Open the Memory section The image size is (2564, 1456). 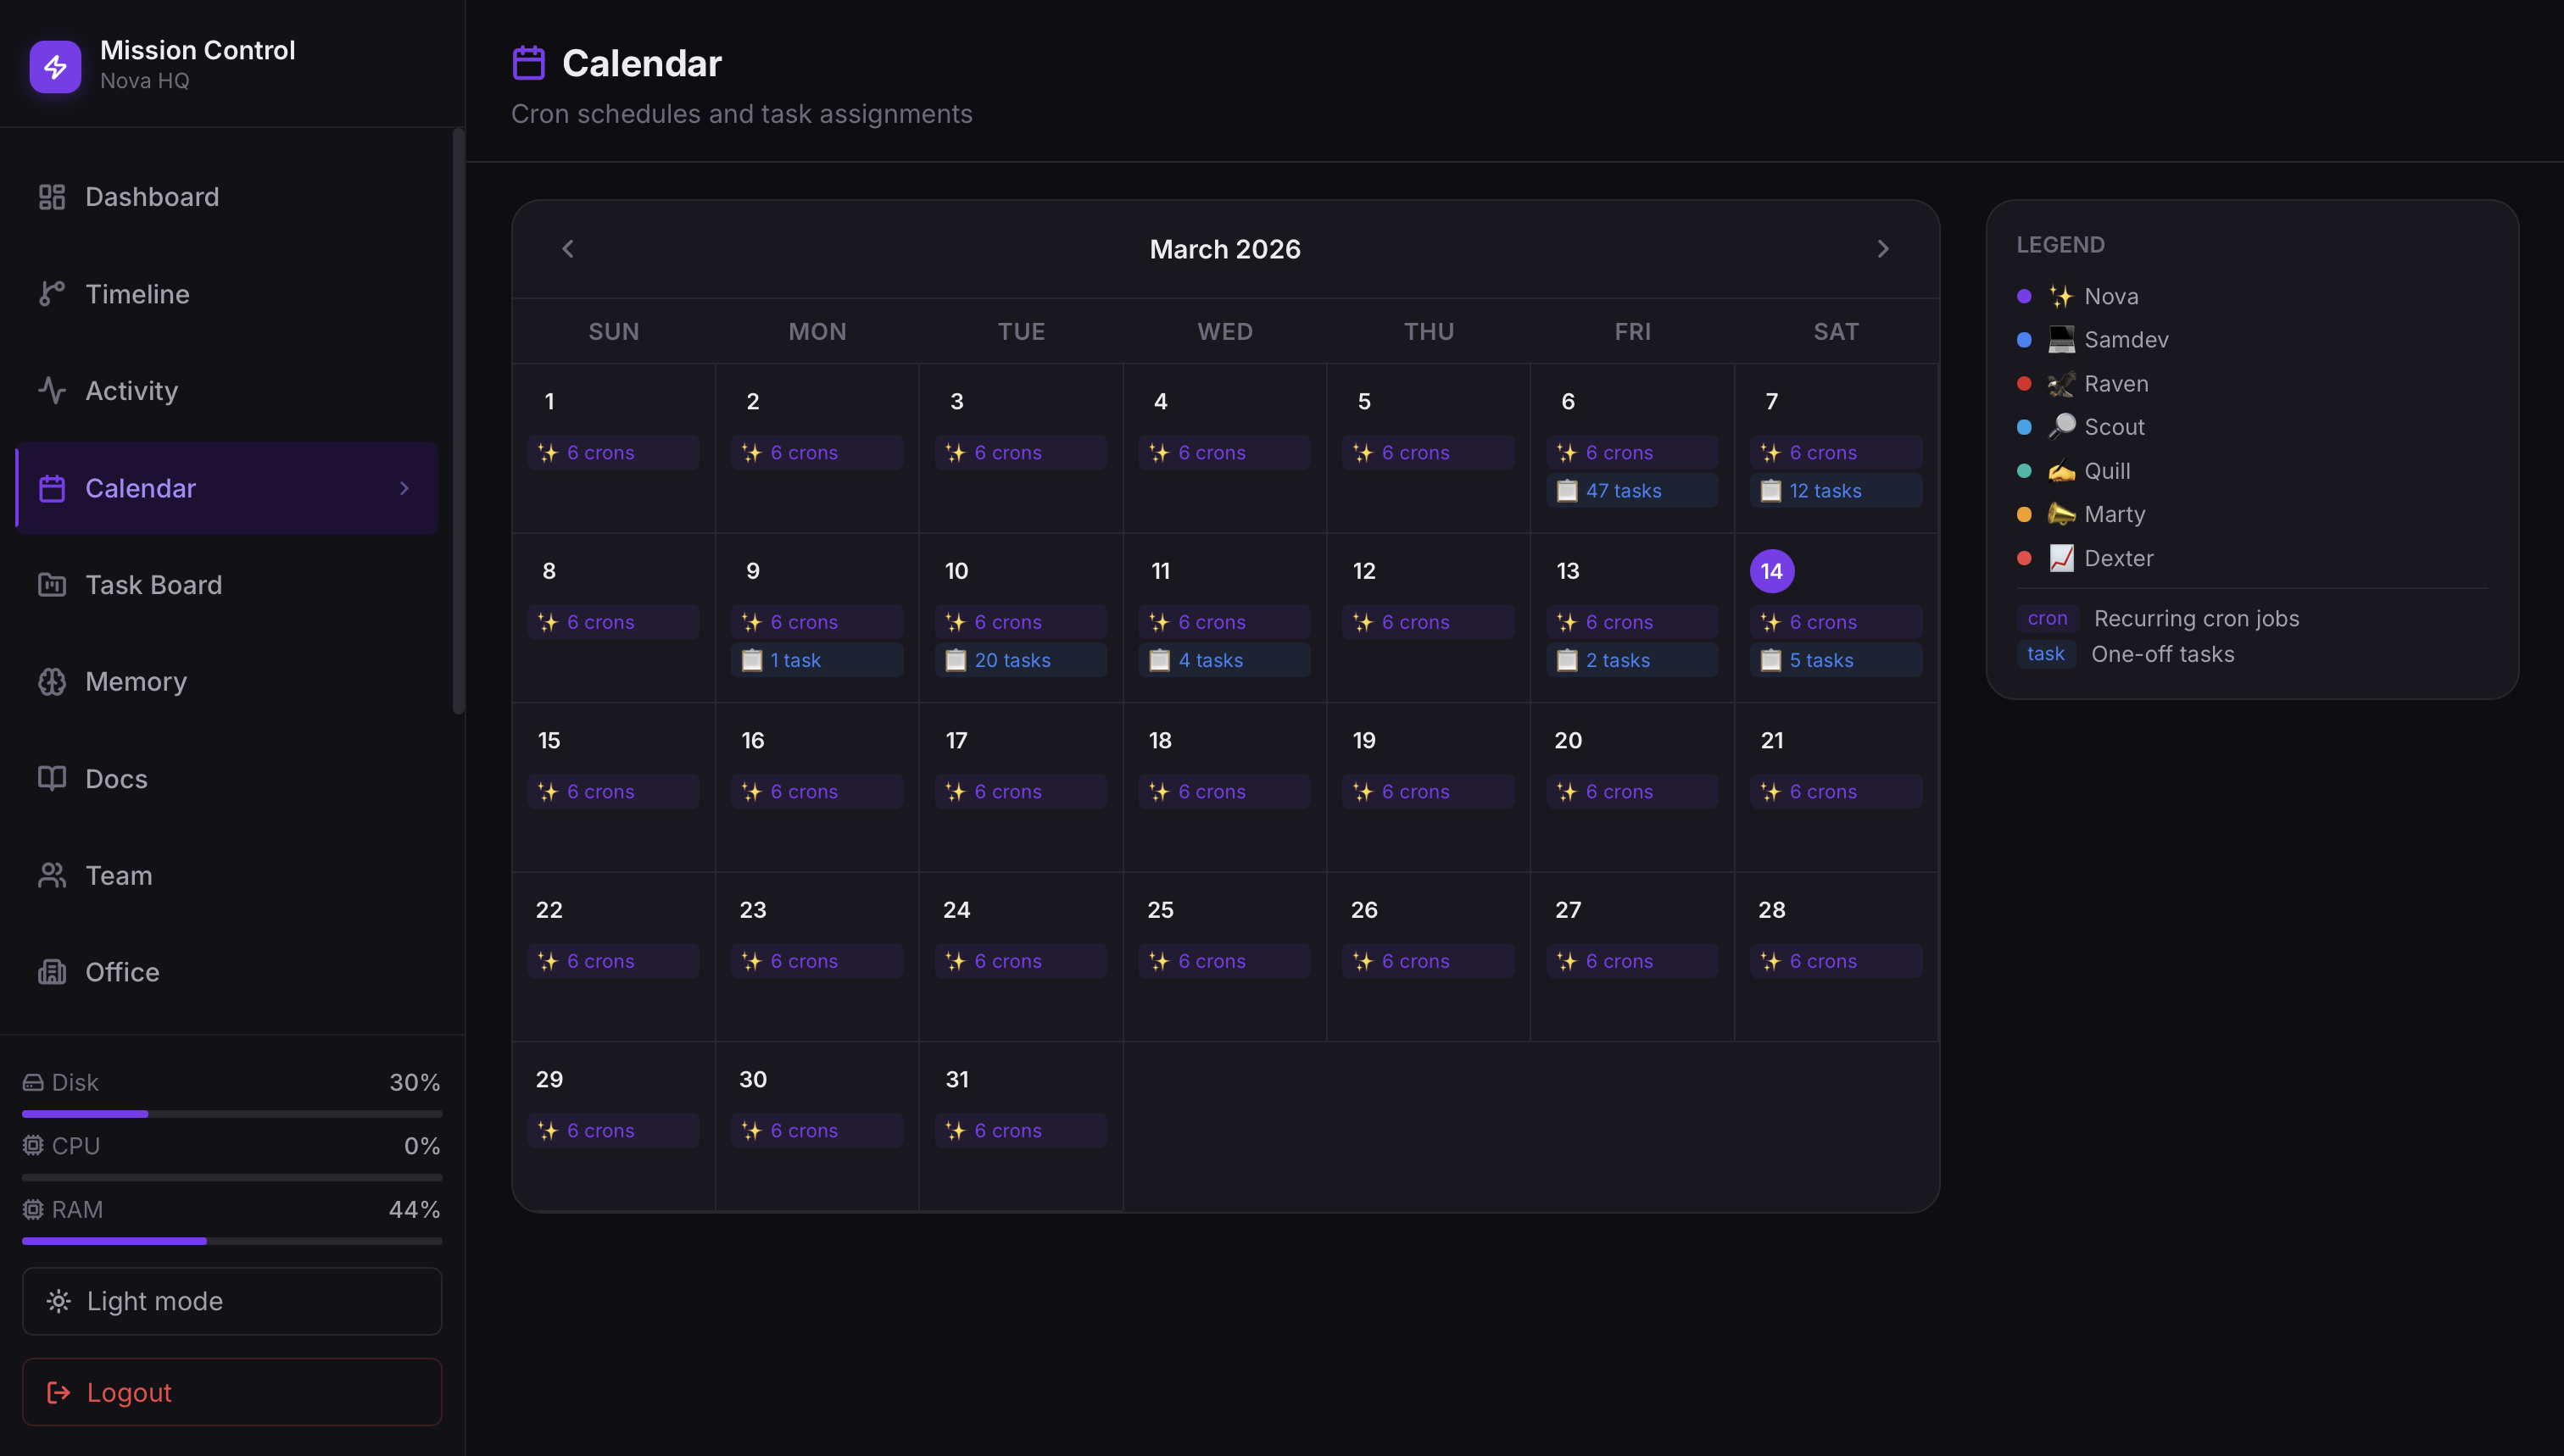click(x=136, y=681)
